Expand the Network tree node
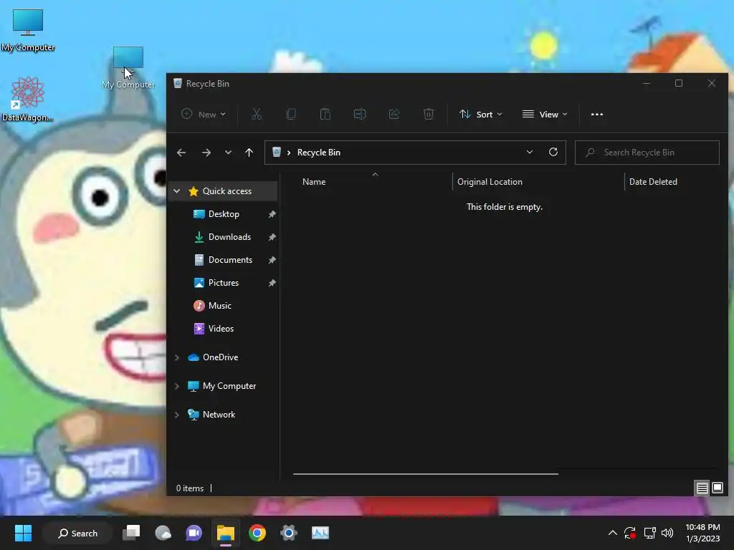Screen dimensions: 734x550 176,415
